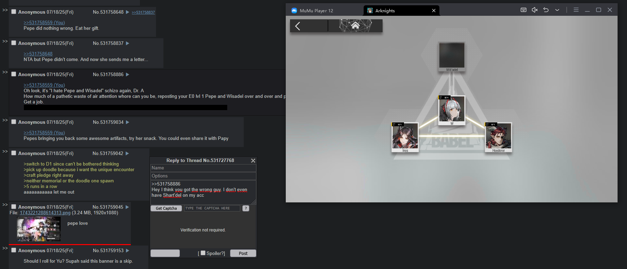This screenshot has height=269, width=627.
Task: Select the Ines operator portrait
Action: click(405, 137)
